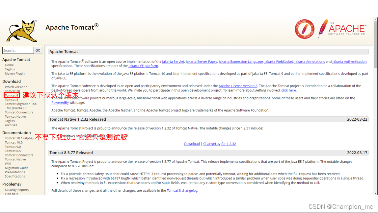The image size is (378, 213).
Task: Open Tomcat 10.1 (alpha) documentation
Action: coord(19,138)
